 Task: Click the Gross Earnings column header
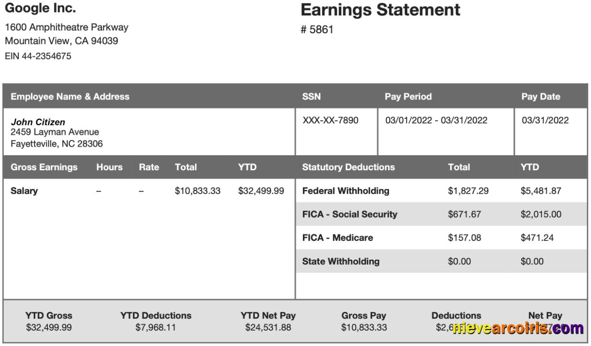pyautogui.click(x=44, y=167)
